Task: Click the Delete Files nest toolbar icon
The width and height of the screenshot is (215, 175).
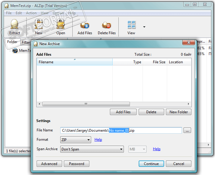Action: point(107,25)
